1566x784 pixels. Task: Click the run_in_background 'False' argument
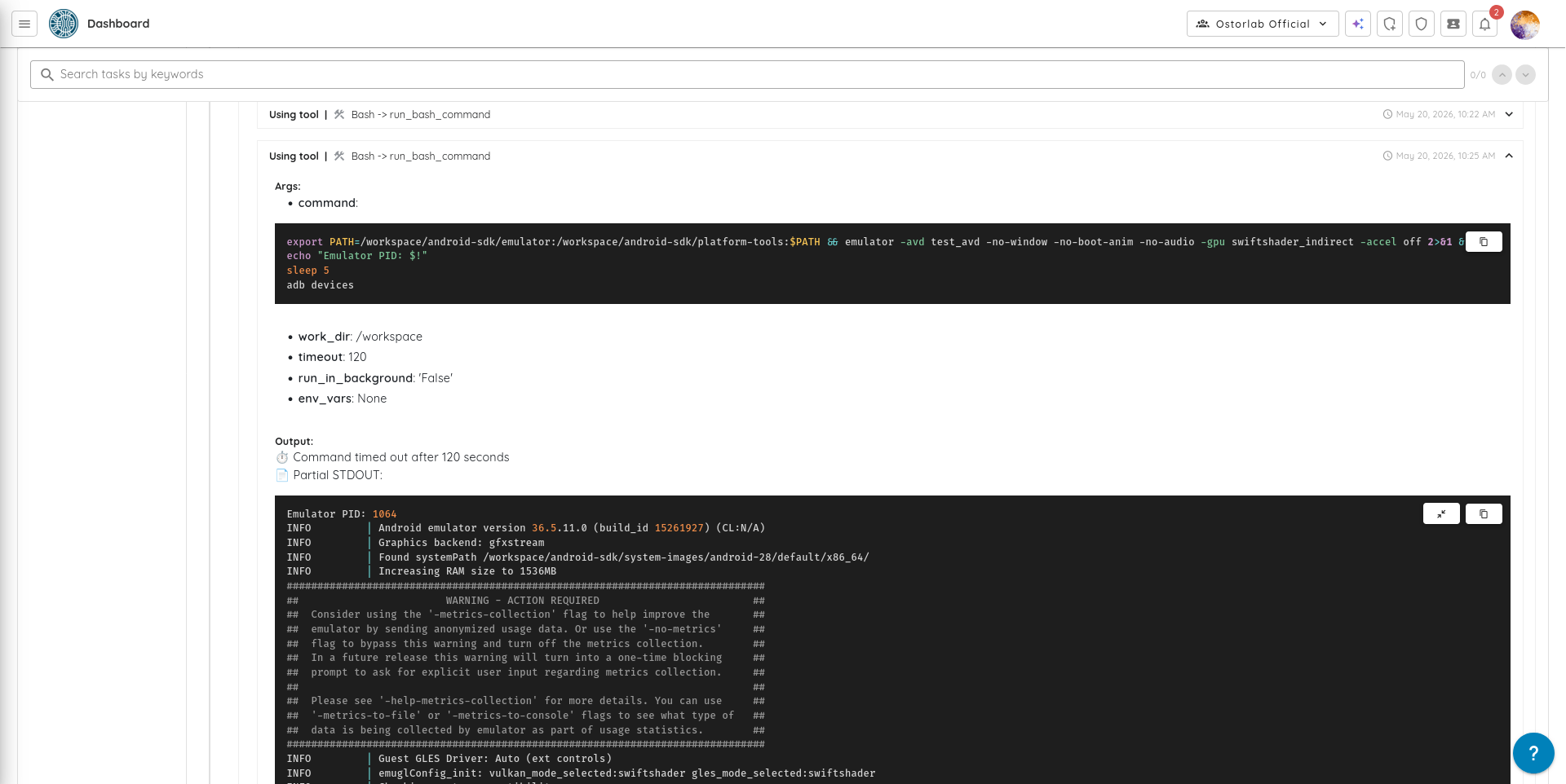coord(375,378)
